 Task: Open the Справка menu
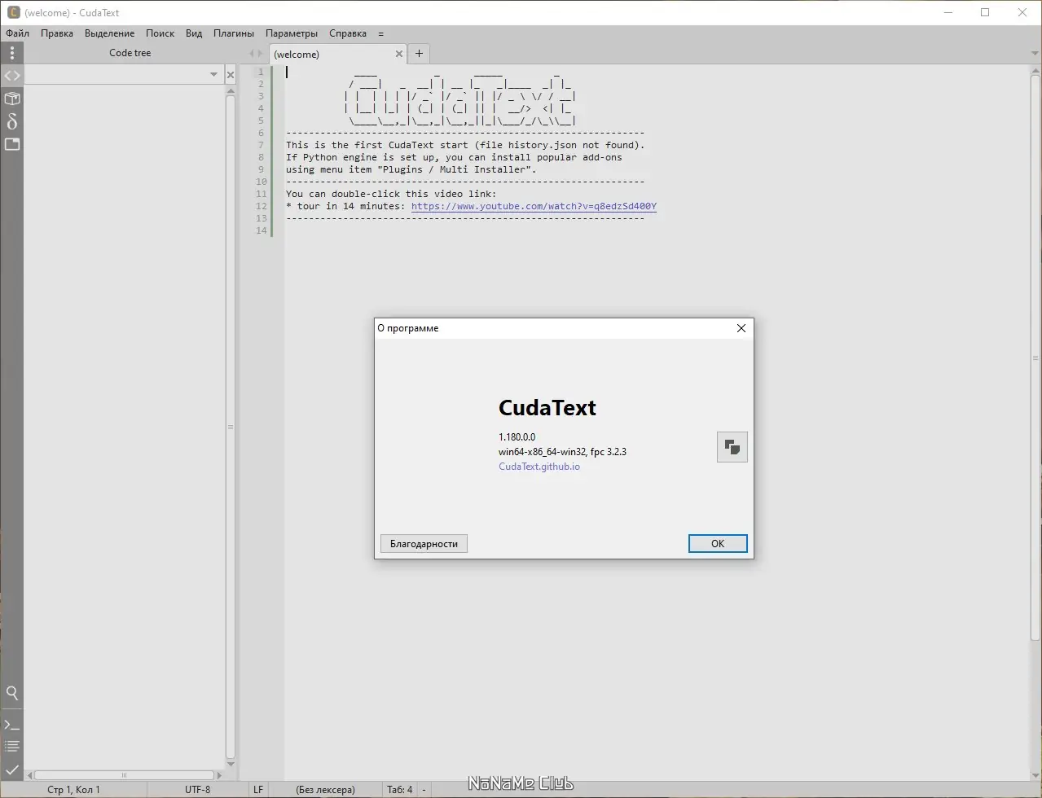(x=348, y=33)
